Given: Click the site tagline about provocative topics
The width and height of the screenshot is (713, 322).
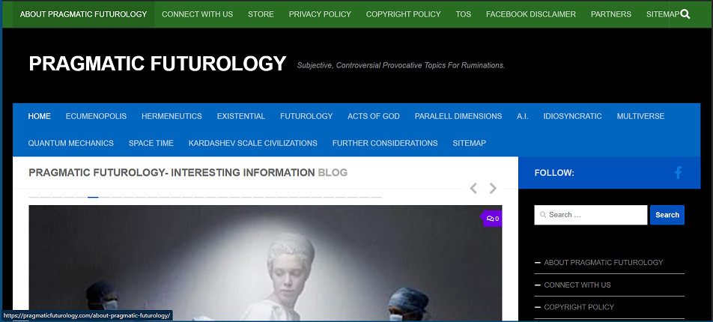Looking at the screenshot, I should pos(401,65).
